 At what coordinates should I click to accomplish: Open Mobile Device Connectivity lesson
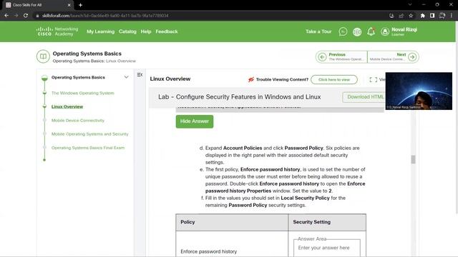[78, 121]
